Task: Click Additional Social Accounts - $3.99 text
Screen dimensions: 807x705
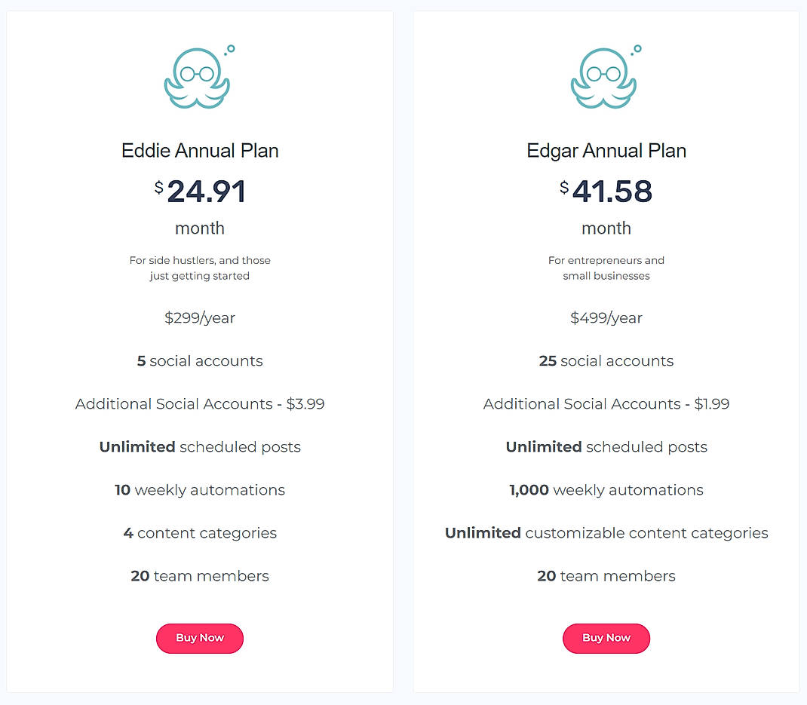Action: point(199,403)
